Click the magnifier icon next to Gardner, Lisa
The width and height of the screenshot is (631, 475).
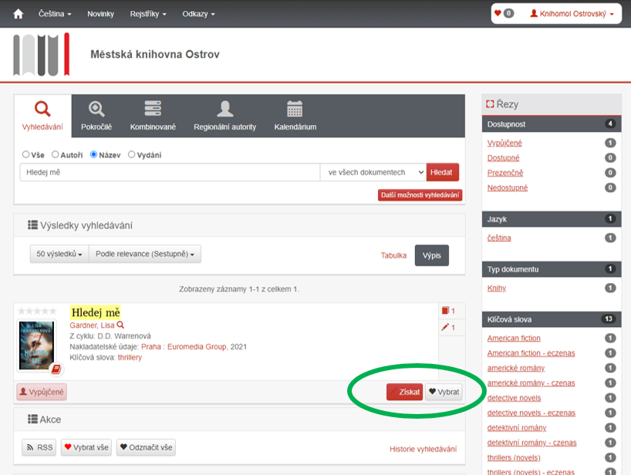(x=120, y=325)
